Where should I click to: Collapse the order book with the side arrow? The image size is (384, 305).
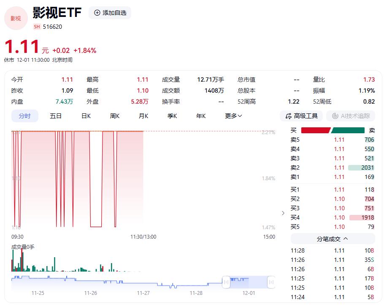pos(283,213)
